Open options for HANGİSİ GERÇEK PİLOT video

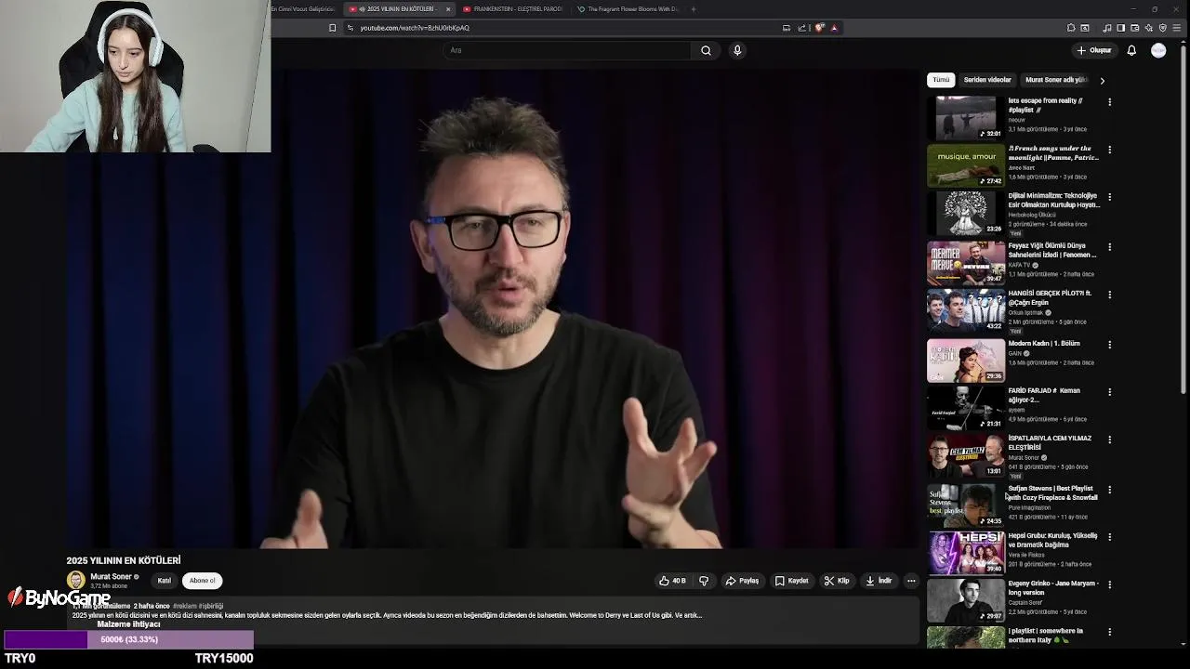tap(1109, 295)
